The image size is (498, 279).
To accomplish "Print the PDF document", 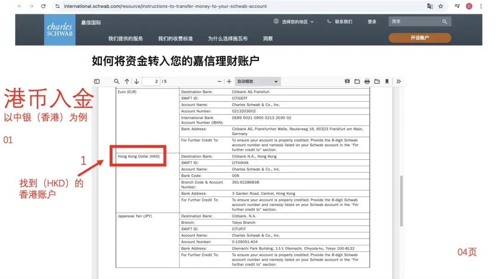I will [x=367, y=81].
